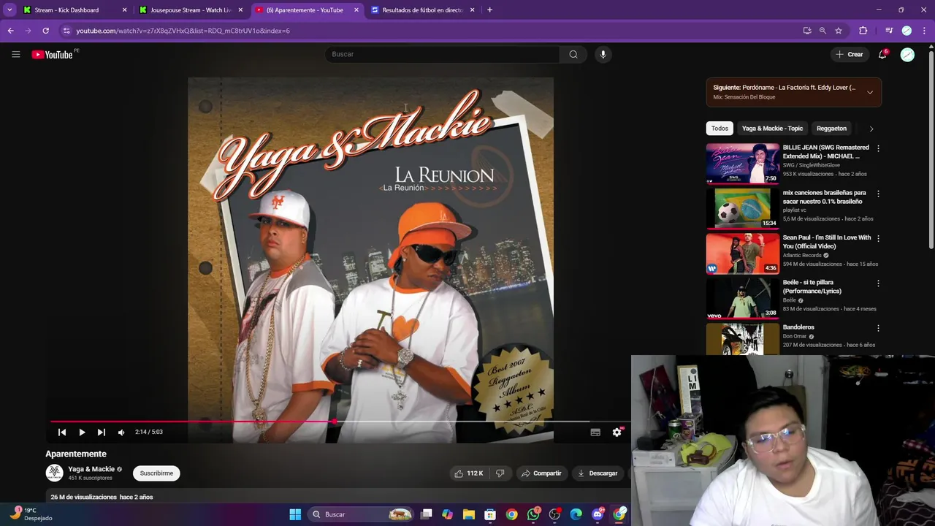Go back in browser history
The width and height of the screenshot is (935, 526).
[x=10, y=31]
